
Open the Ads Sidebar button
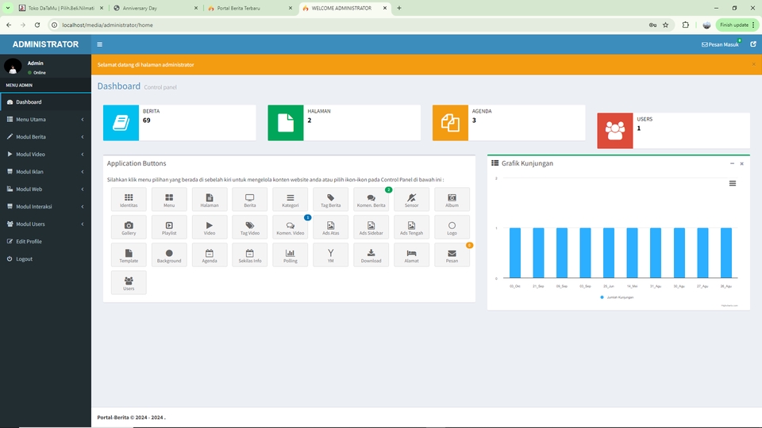371,227
